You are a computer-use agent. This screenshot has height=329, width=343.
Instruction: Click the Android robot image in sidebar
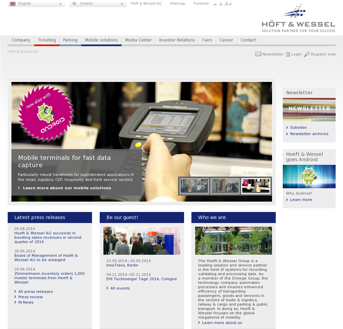pos(309,177)
